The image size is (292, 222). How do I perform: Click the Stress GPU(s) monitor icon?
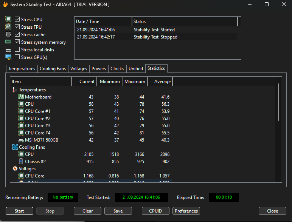click(8, 57)
